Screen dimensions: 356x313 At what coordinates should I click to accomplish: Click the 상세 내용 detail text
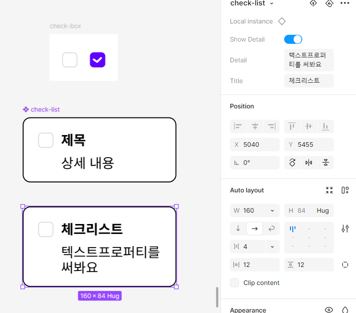coord(88,163)
